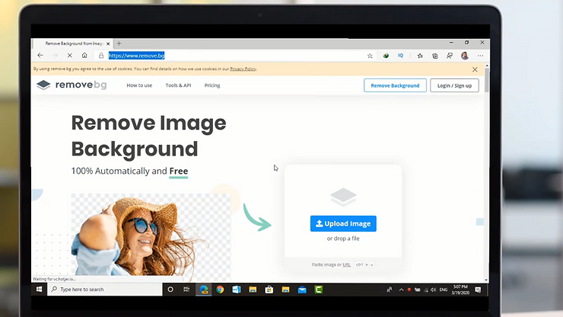
Task: Open Task View on the taskbar
Action: tap(186, 290)
